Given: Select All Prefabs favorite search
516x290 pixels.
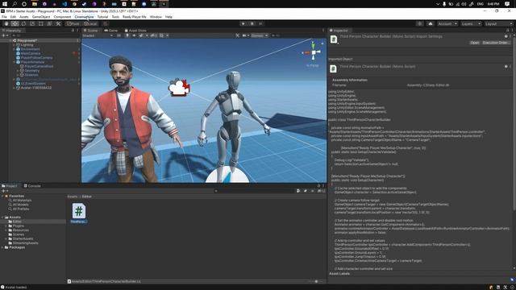Looking at the screenshot, I should [x=21, y=209].
